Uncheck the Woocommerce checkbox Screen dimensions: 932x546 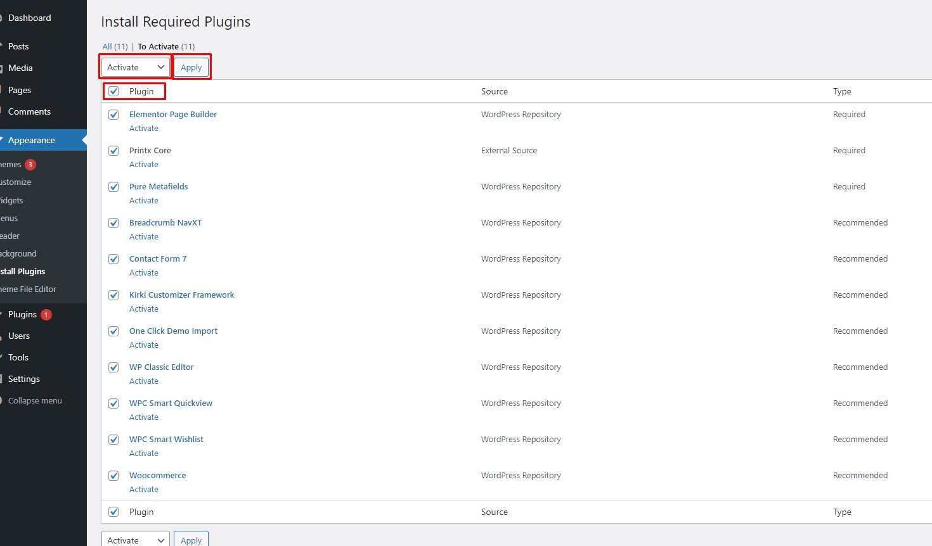(x=113, y=476)
